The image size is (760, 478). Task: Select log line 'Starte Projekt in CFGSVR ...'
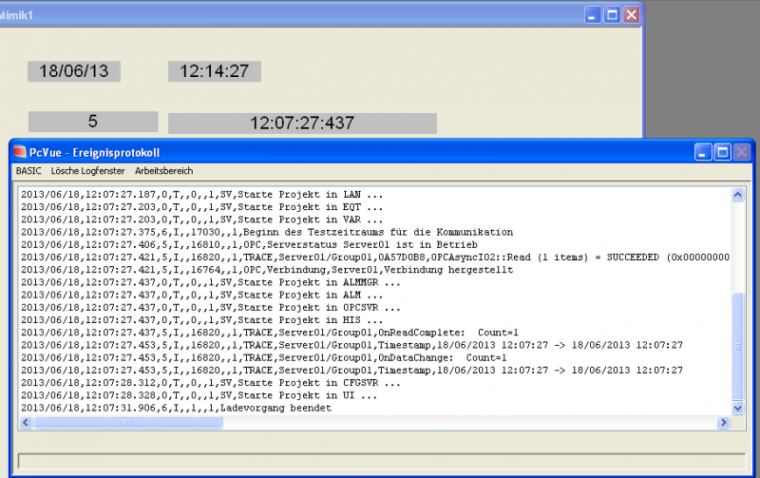point(211,384)
